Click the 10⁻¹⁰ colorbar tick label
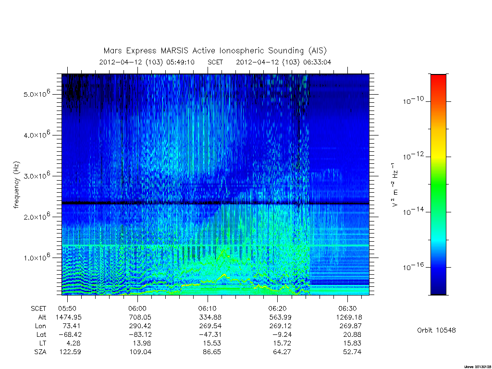 (x=413, y=100)
